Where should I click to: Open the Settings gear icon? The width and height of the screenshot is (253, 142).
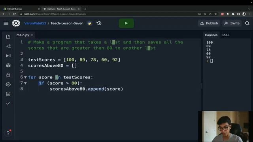[x=8, y=84]
